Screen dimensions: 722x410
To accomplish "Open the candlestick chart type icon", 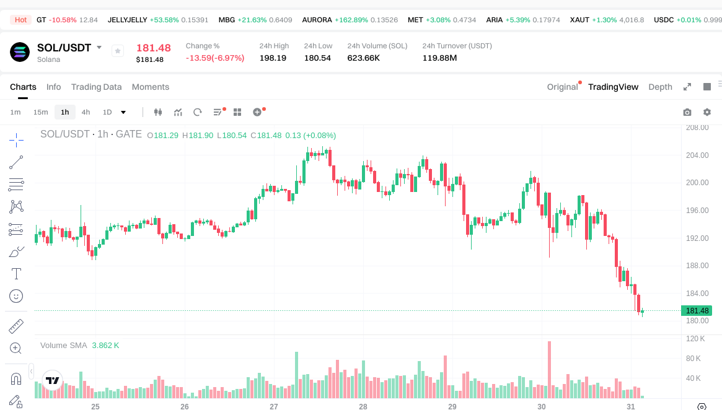I will [158, 112].
